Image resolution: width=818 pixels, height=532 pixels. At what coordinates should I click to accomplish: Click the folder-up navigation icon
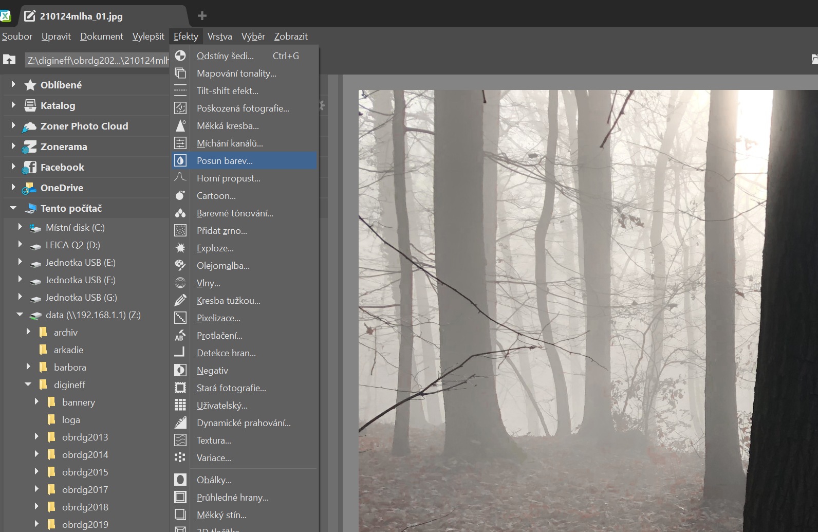click(9, 60)
